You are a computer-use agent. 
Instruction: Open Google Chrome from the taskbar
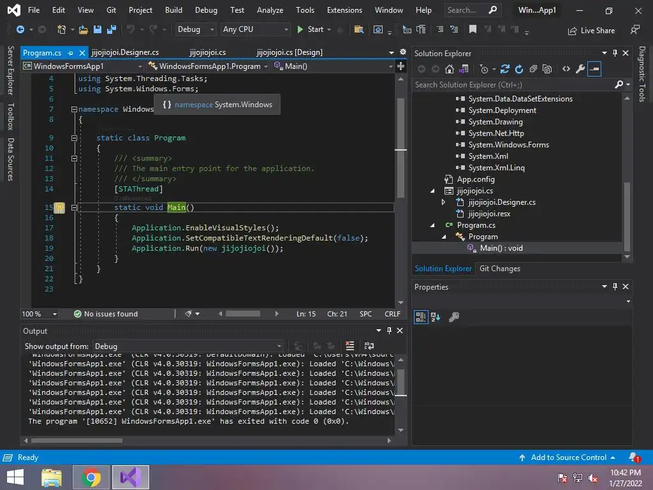[x=91, y=477]
